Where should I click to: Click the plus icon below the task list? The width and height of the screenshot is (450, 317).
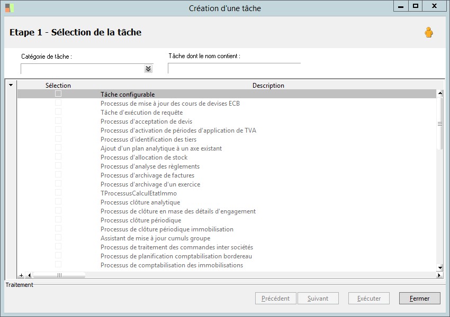pyautogui.click(x=21, y=275)
